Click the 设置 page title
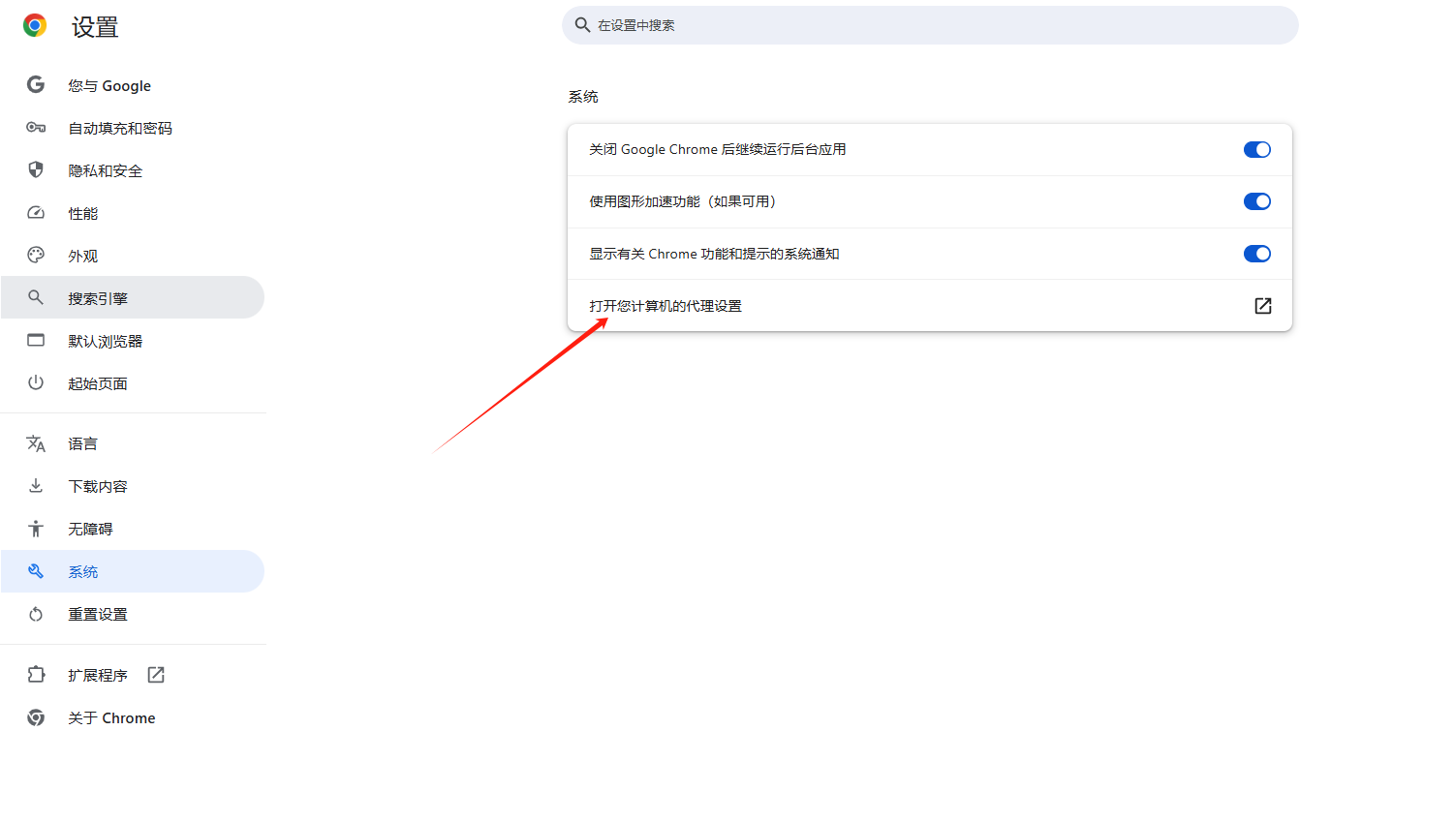The width and height of the screenshot is (1455, 822). [95, 27]
